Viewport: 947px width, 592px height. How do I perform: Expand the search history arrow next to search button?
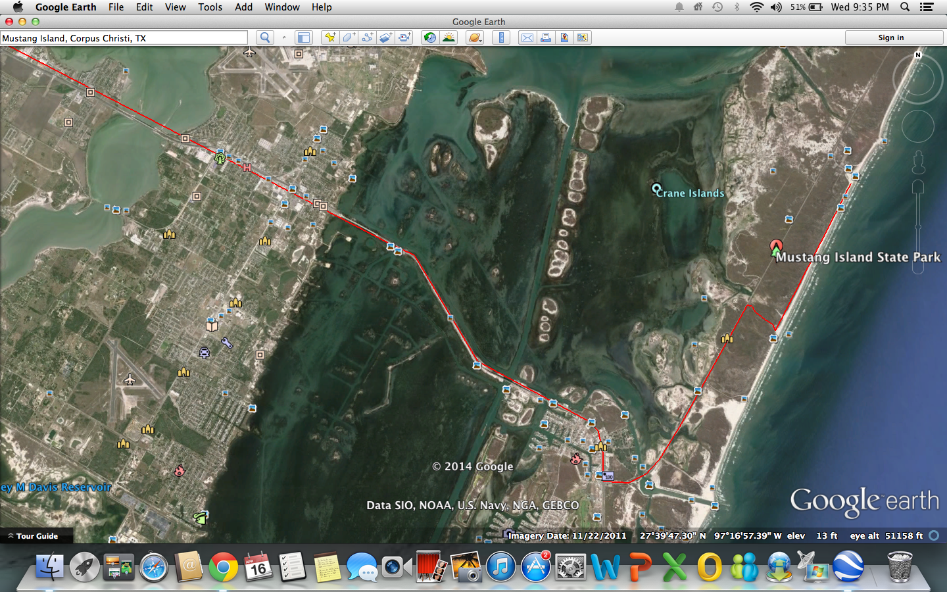pyautogui.click(x=284, y=37)
